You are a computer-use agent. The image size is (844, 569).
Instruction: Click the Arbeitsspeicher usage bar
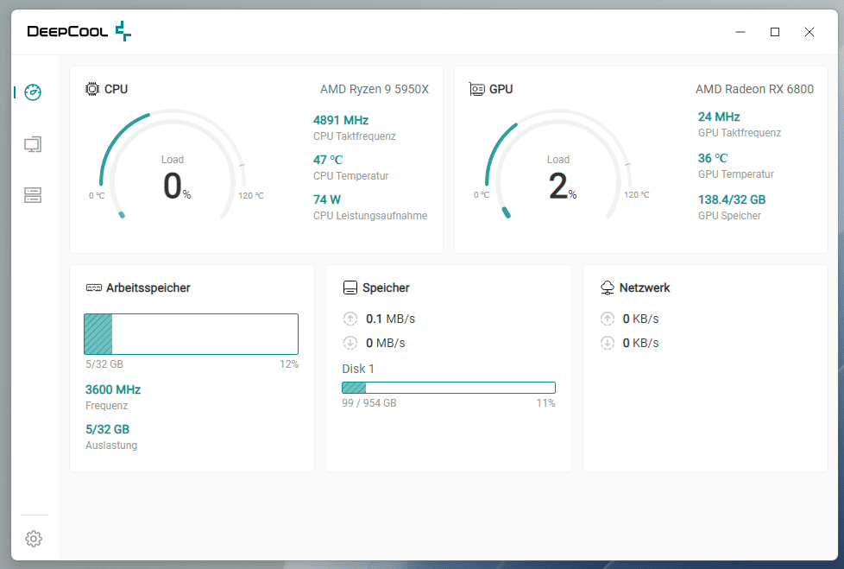[x=191, y=334]
